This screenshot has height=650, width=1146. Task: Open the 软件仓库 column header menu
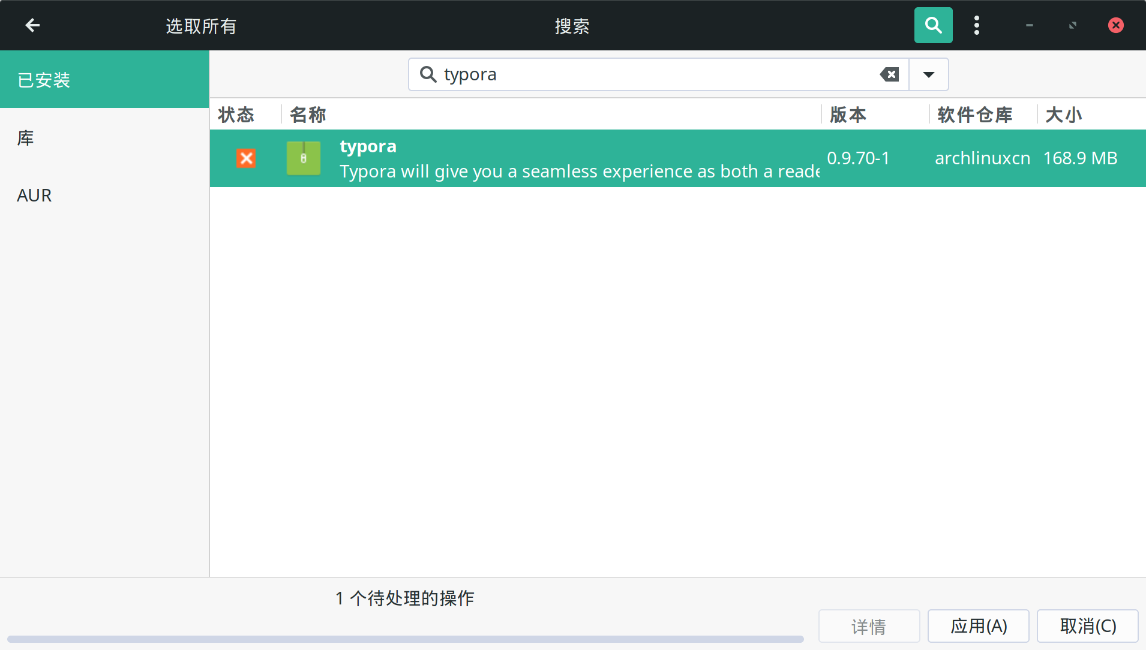[973, 115]
